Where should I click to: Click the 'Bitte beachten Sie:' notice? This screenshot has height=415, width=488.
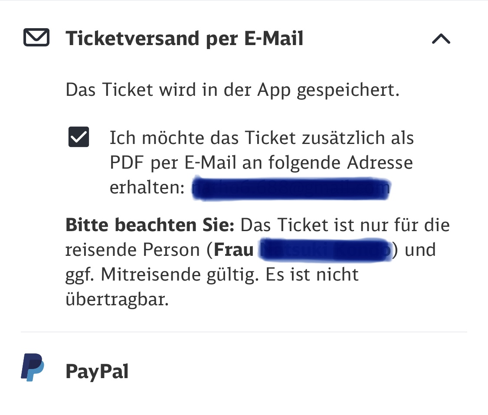[x=150, y=225]
